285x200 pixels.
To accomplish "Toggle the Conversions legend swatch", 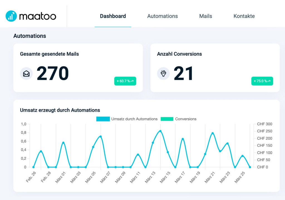I will (x=167, y=119).
